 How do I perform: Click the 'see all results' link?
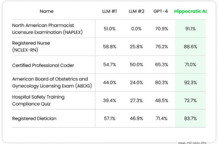[x=192, y=142]
